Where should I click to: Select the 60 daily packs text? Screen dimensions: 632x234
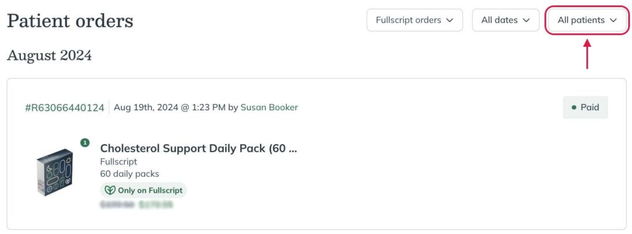[130, 174]
